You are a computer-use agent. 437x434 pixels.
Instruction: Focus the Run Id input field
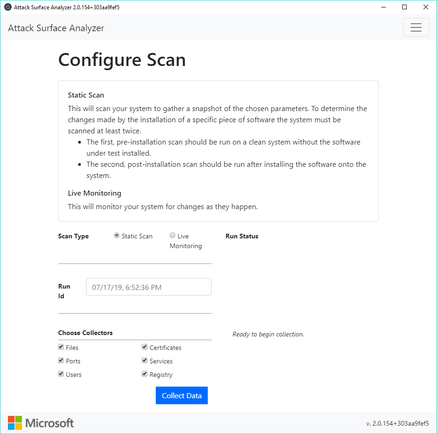click(149, 287)
